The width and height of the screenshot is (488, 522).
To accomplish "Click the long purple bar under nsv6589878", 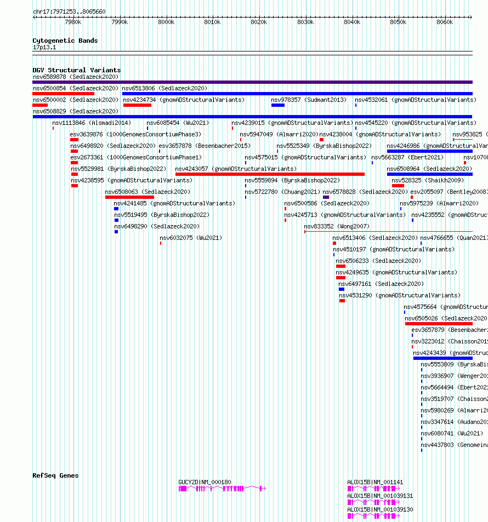I will (252, 82).
